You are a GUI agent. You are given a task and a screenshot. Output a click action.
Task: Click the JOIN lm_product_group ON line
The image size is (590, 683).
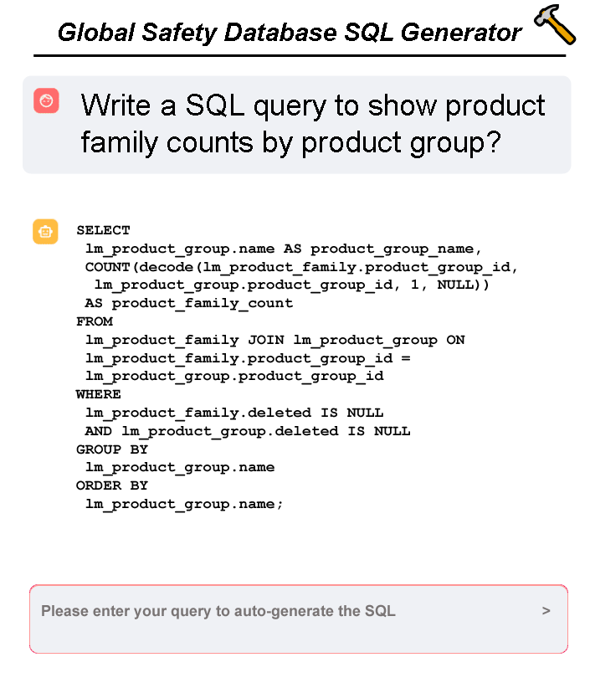pos(275,340)
